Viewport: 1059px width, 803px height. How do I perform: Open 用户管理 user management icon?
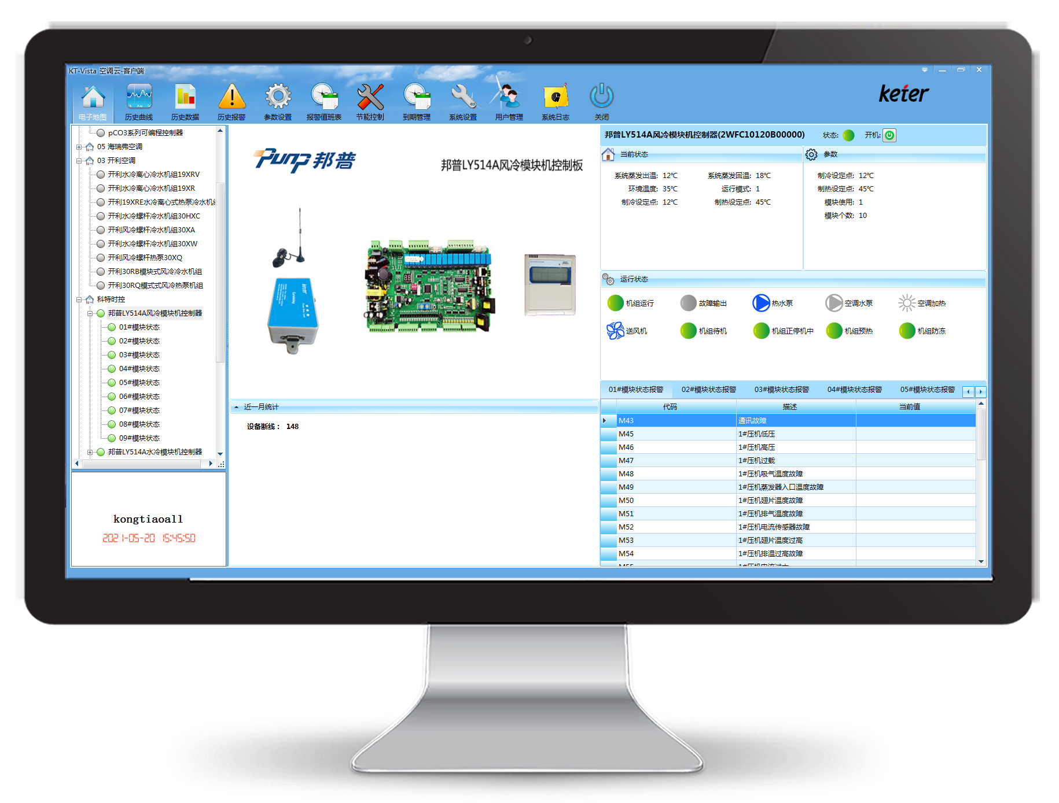click(508, 97)
